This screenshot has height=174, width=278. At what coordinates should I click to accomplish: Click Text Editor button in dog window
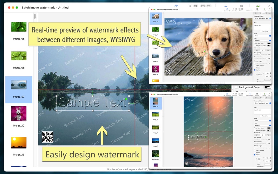click(x=265, y=31)
